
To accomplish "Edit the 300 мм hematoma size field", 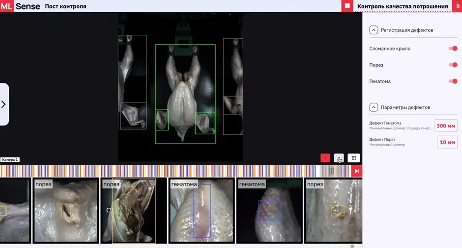I will [446, 126].
